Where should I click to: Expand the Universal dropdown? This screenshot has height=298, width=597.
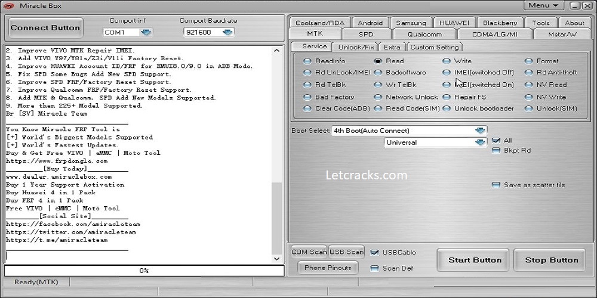(x=435, y=142)
